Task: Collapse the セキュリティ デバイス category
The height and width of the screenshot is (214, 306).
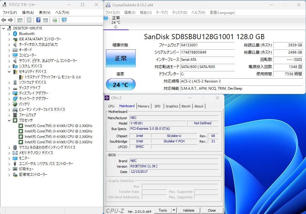Action: (x=9, y=72)
